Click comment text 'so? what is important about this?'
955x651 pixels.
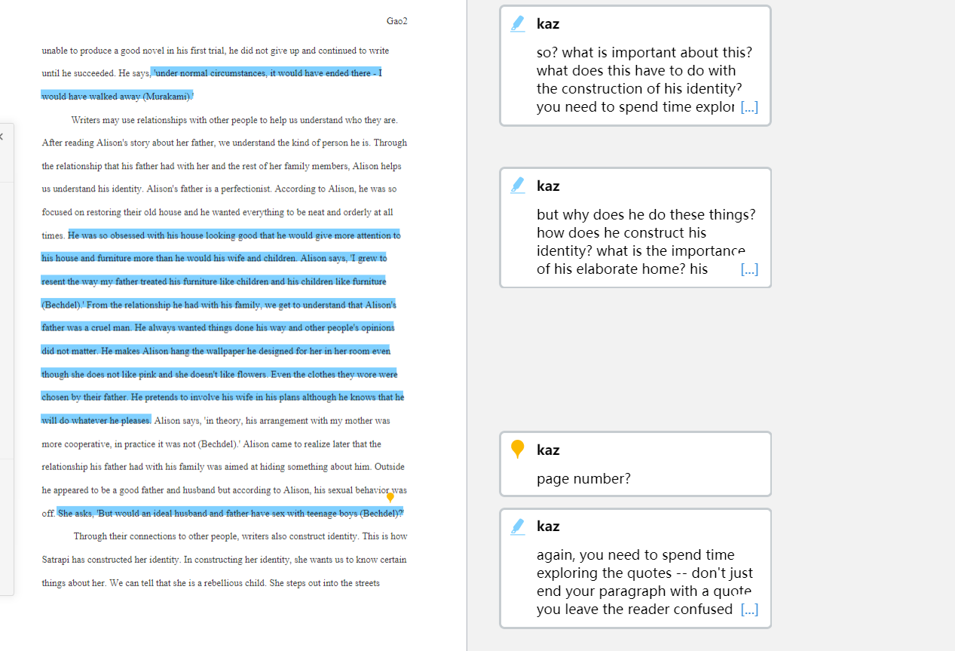click(x=644, y=53)
